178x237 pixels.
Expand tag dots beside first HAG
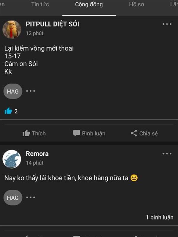click(x=31, y=91)
